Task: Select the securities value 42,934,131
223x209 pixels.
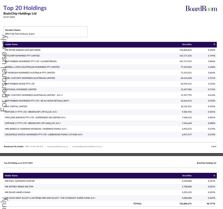Action: 186,84
